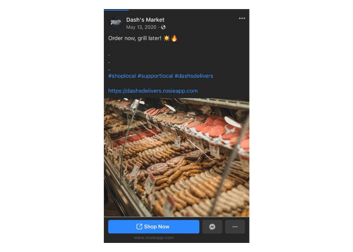
Task: Click the Shop Now button
Action: pos(153,227)
